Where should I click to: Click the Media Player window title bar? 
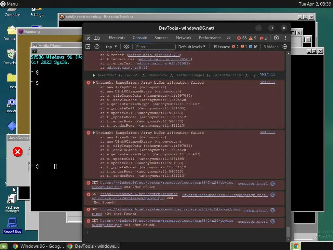click(x=57, y=45)
